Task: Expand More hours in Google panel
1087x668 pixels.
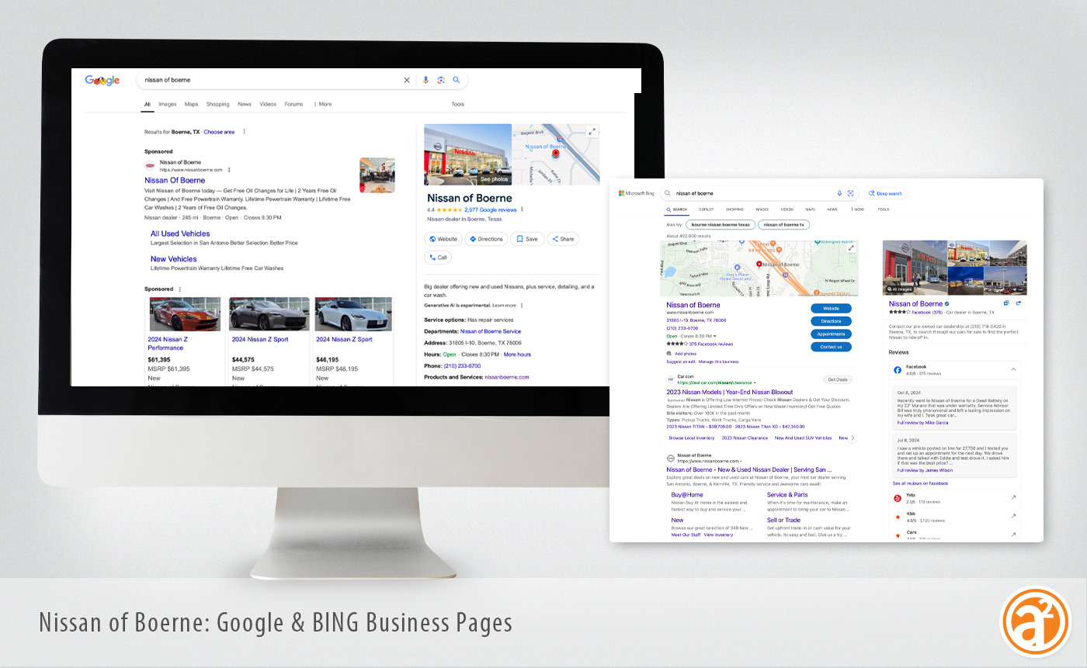Action: coord(517,355)
